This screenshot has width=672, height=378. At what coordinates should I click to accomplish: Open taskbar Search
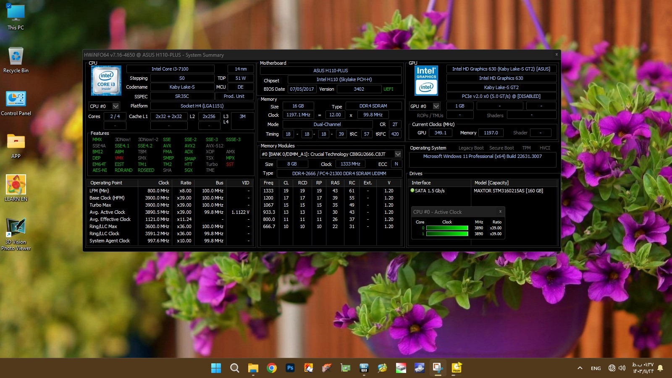[234, 368]
